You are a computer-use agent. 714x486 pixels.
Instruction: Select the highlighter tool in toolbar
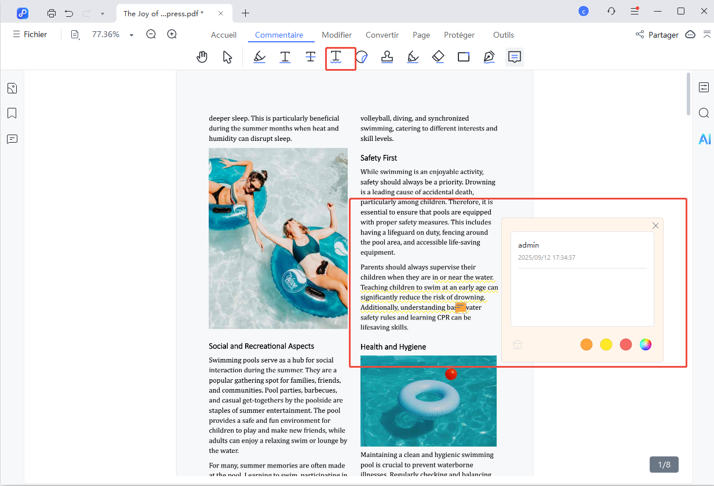[x=260, y=57]
